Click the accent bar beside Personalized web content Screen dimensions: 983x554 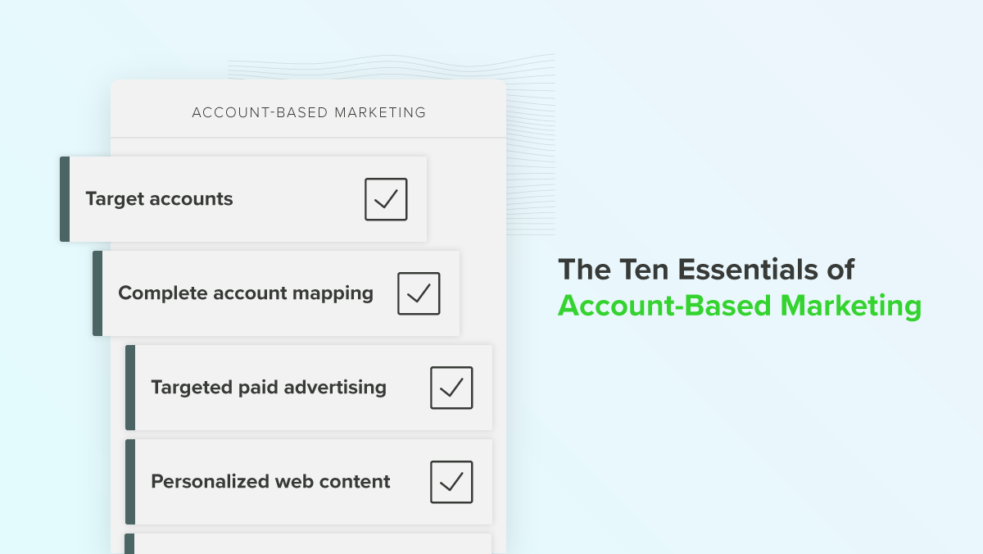click(x=130, y=482)
